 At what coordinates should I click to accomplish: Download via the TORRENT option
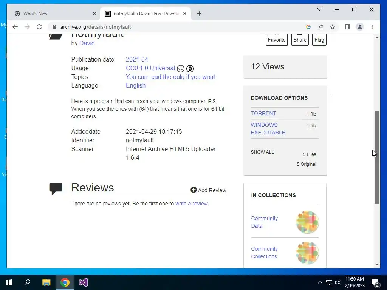coord(263,113)
